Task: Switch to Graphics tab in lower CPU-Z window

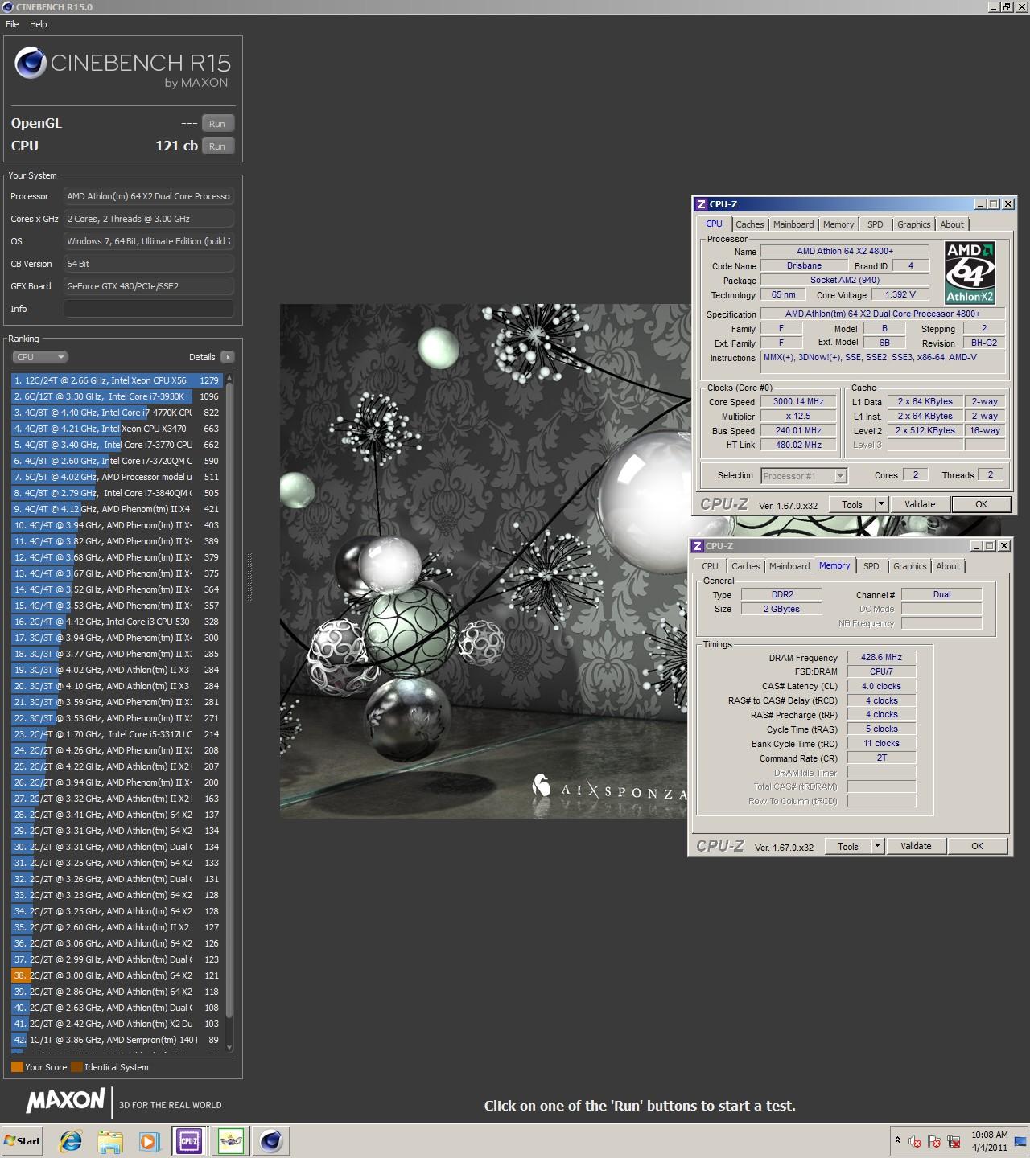Action: click(909, 566)
